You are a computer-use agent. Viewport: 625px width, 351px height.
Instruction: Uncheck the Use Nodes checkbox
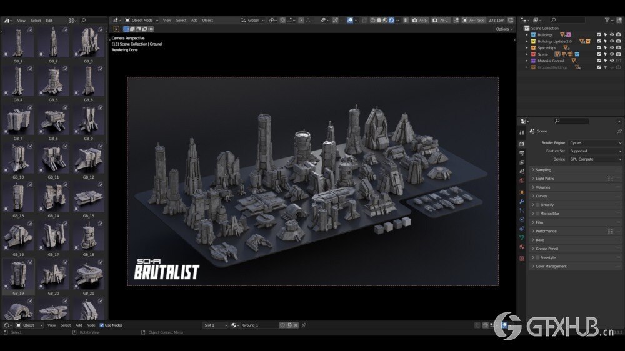[x=102, y=325]
